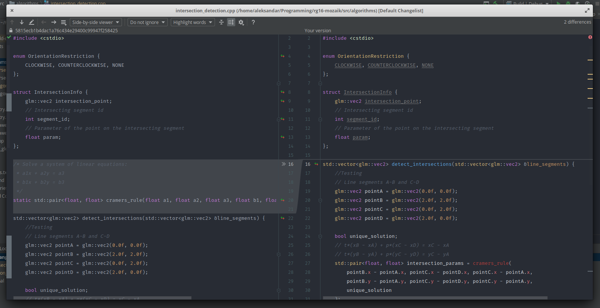Click green Run button in main IDE toolbar

click(558, 3)
